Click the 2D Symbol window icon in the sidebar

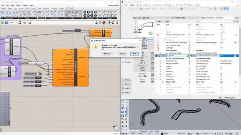[152, 74]
